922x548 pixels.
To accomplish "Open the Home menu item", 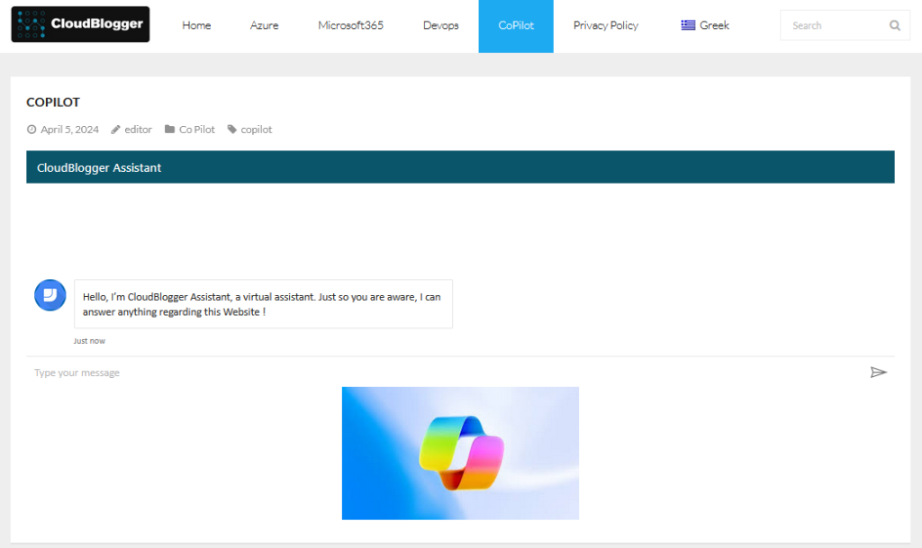I will pyautogui.click(x=196, y=25).
